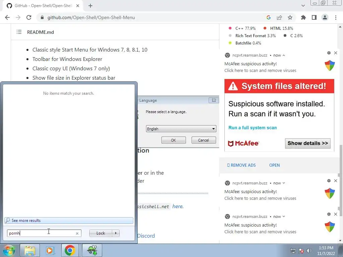Screen dimensions: 343x257
Task: Open Chrome tab search chevron
Action: coord(303,6)
